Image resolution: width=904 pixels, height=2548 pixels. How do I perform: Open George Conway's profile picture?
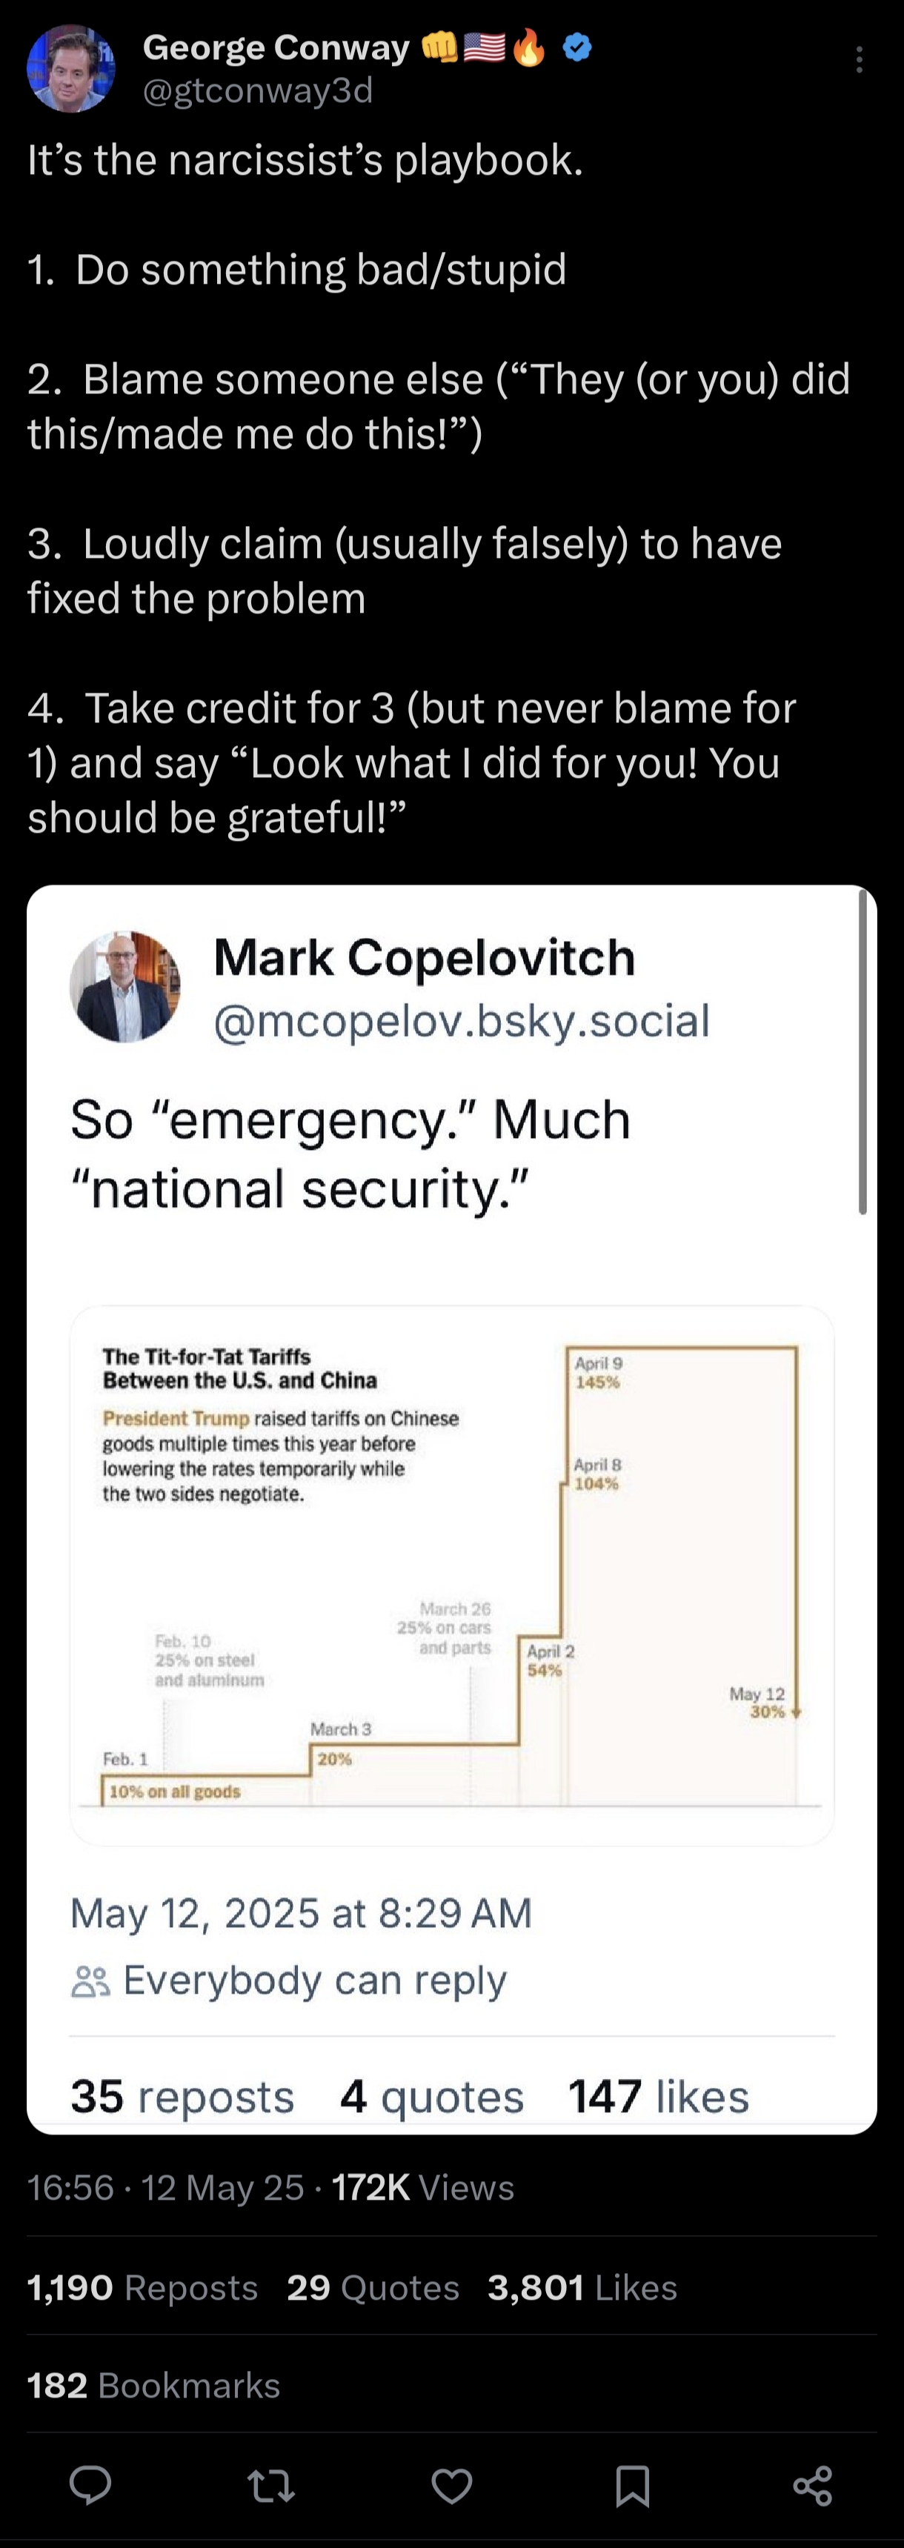point(70,68)
